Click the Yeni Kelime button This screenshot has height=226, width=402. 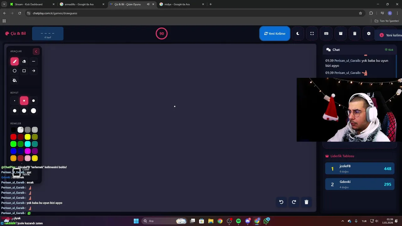click(275, 34)
